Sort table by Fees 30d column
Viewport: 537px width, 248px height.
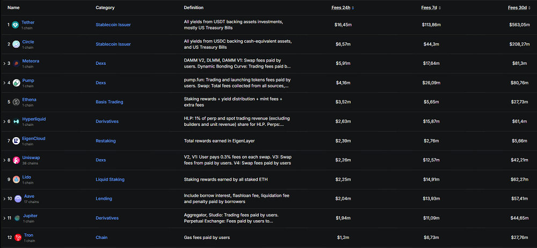coord(519,8)
